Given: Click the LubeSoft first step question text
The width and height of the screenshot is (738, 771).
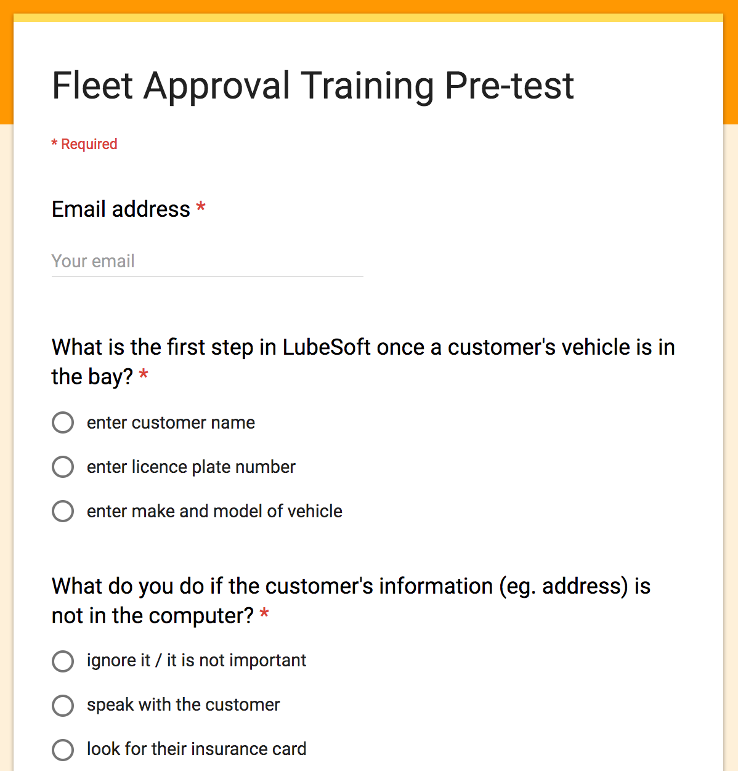Looking at the screenshot, I should pos(363,362).
